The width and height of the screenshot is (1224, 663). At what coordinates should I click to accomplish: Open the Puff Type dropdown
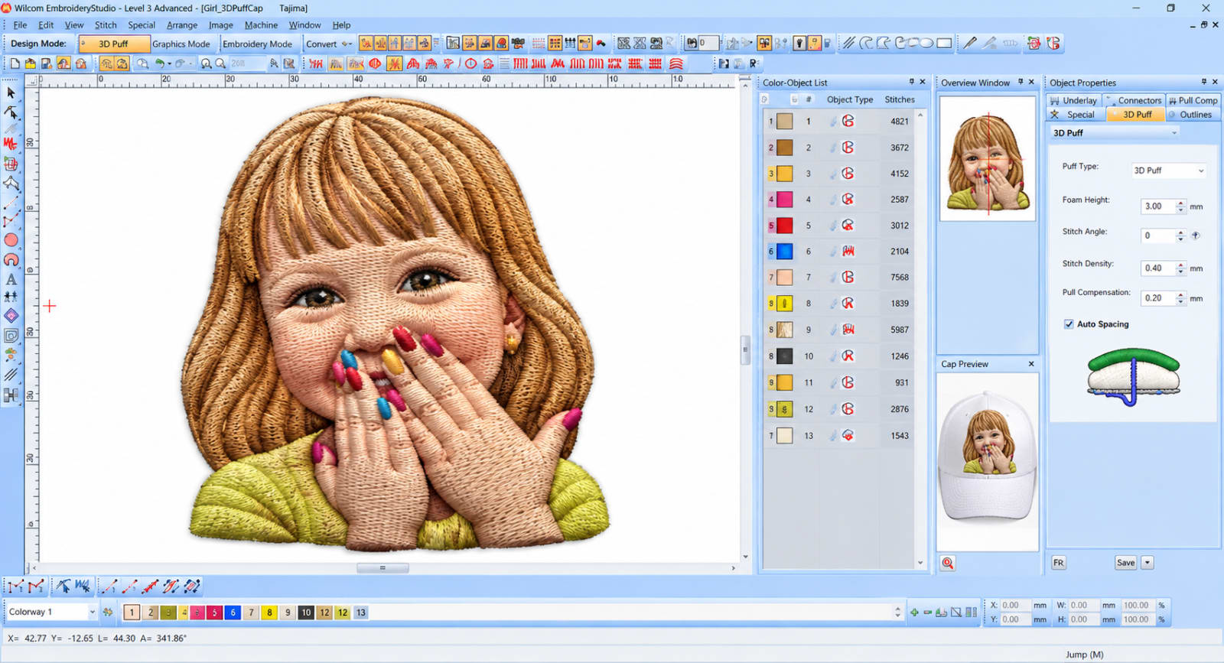click(x=1169, y=171)
